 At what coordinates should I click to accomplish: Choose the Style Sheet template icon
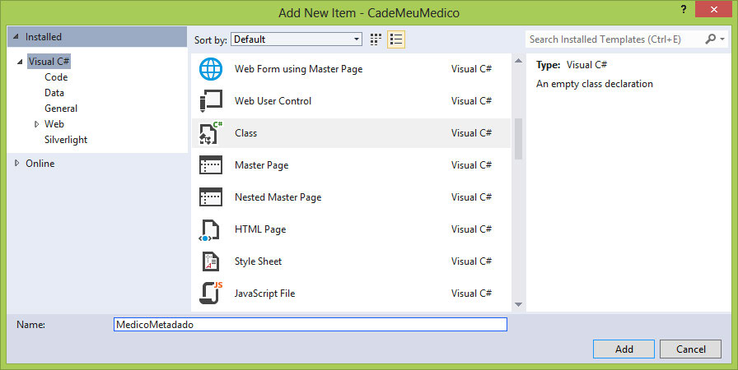tap(211, 261)
